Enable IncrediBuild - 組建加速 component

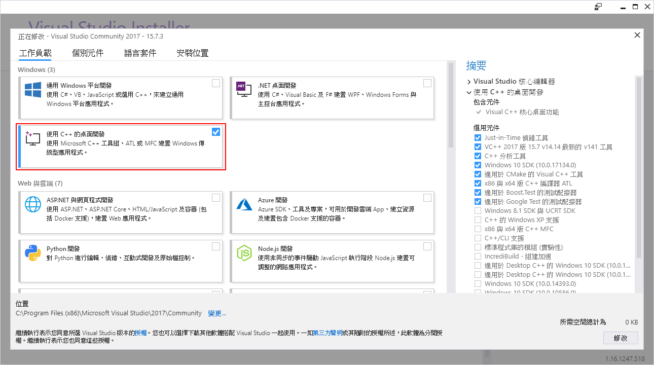[478, 257]
